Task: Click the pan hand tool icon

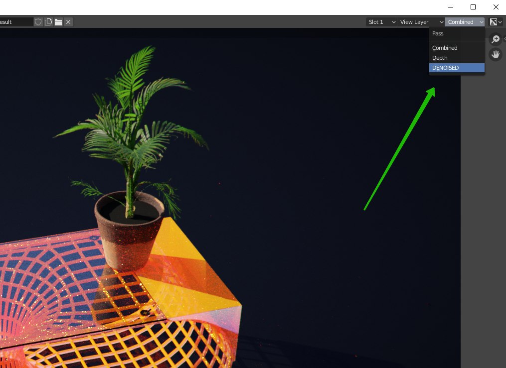Action: (x=496, y=54)
